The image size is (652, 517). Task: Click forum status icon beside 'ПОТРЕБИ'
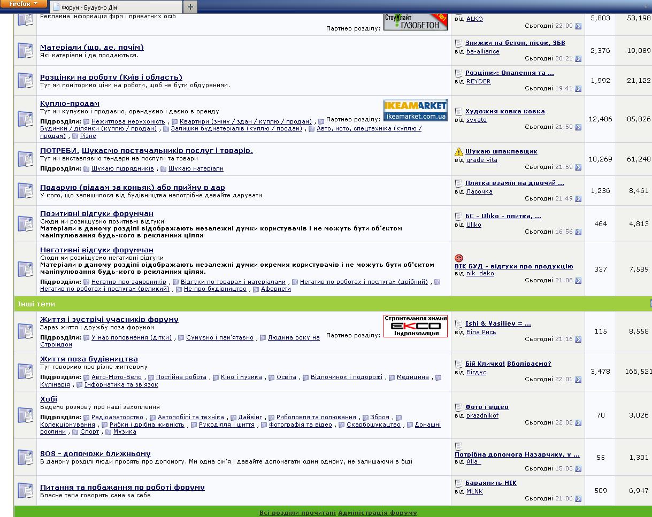coord(26,159)
